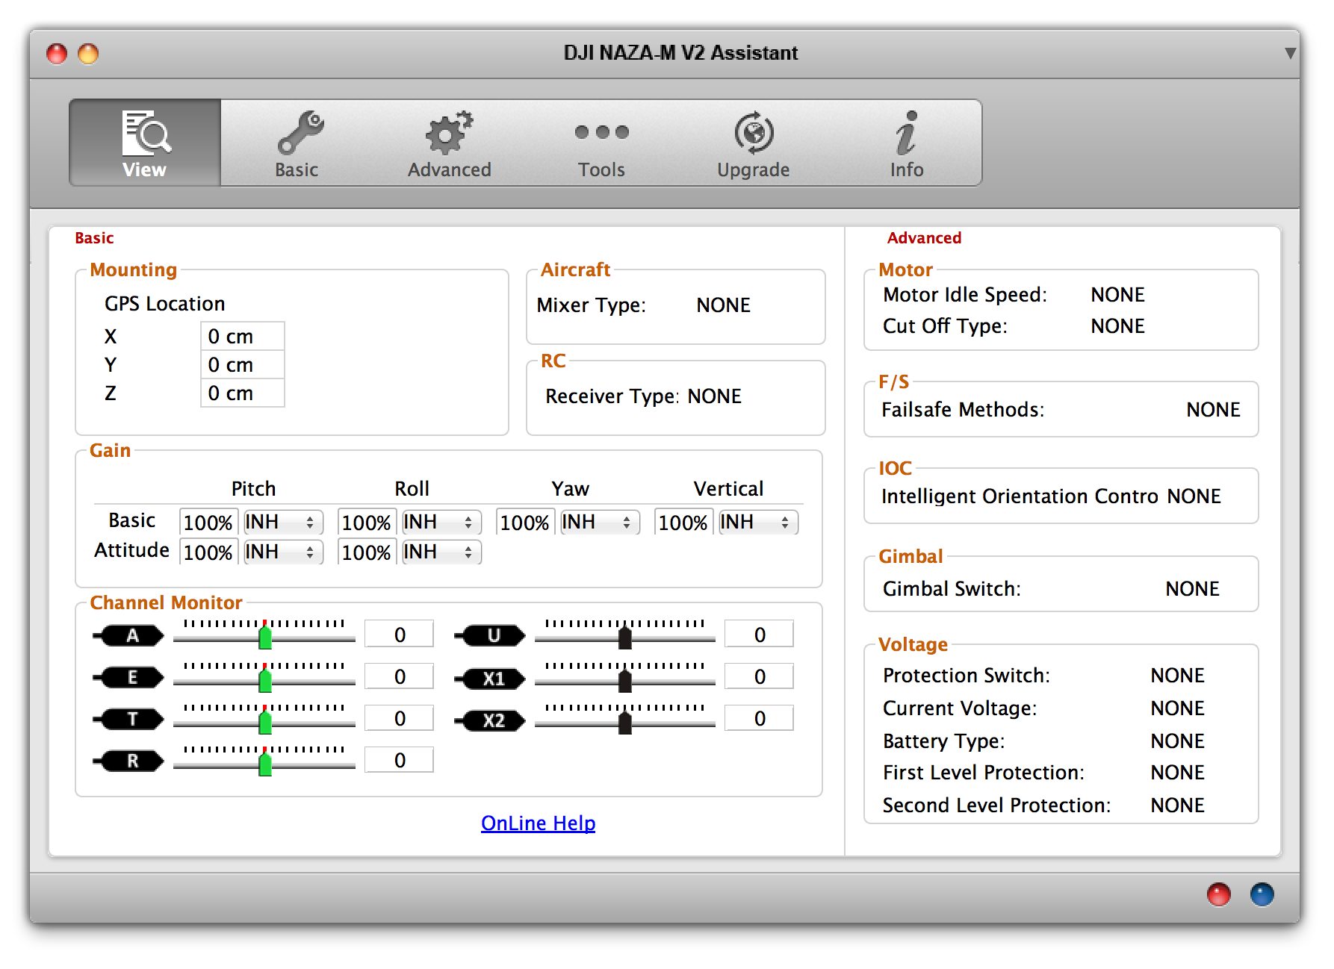Open the Basic wrench icon
The image size is (1334, 969).
(300, 132)
